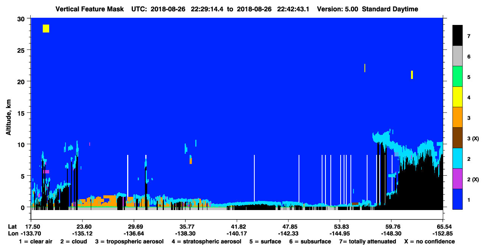Viewport: 492px width, 252px height.
Task: Click longitude value -152.85
Action: pyautogui.click(x=442, y=233)
